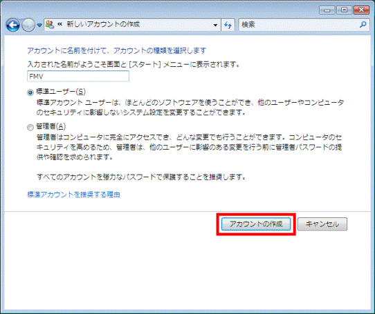Click the Back arrow navigation button

tap(12, 25)
